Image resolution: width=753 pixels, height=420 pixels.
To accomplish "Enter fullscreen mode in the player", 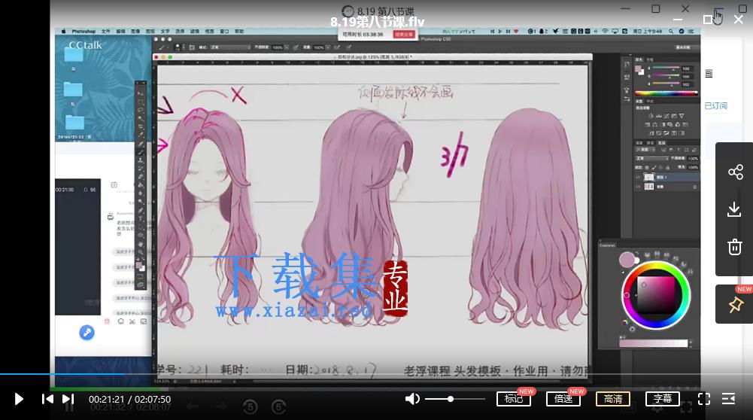I will (704, 399).
